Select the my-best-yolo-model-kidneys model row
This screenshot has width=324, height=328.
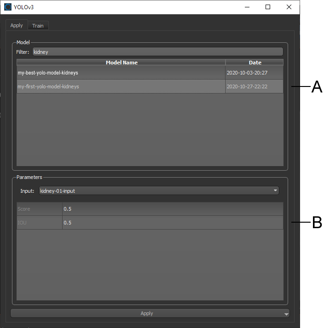121,73
